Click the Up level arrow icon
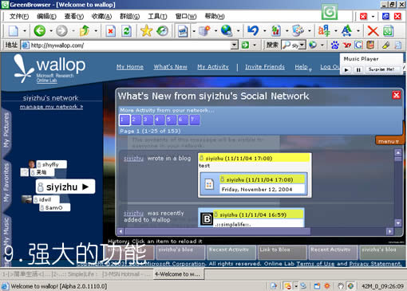The height and width of the screenshot is (291, 407). coord(85,31)
